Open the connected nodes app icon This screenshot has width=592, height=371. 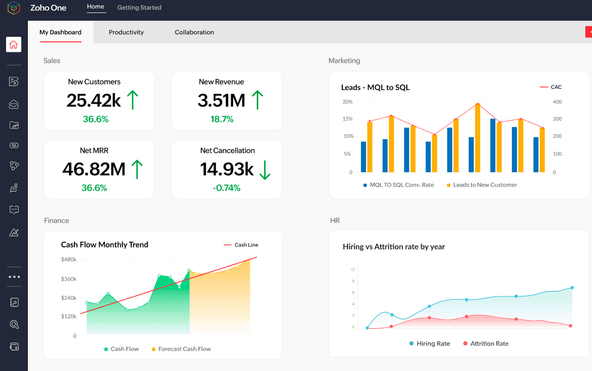tap(13, 165)
